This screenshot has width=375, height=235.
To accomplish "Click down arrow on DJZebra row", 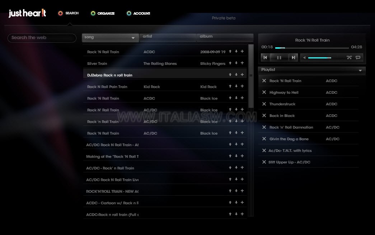I will (x=236, y=75).
